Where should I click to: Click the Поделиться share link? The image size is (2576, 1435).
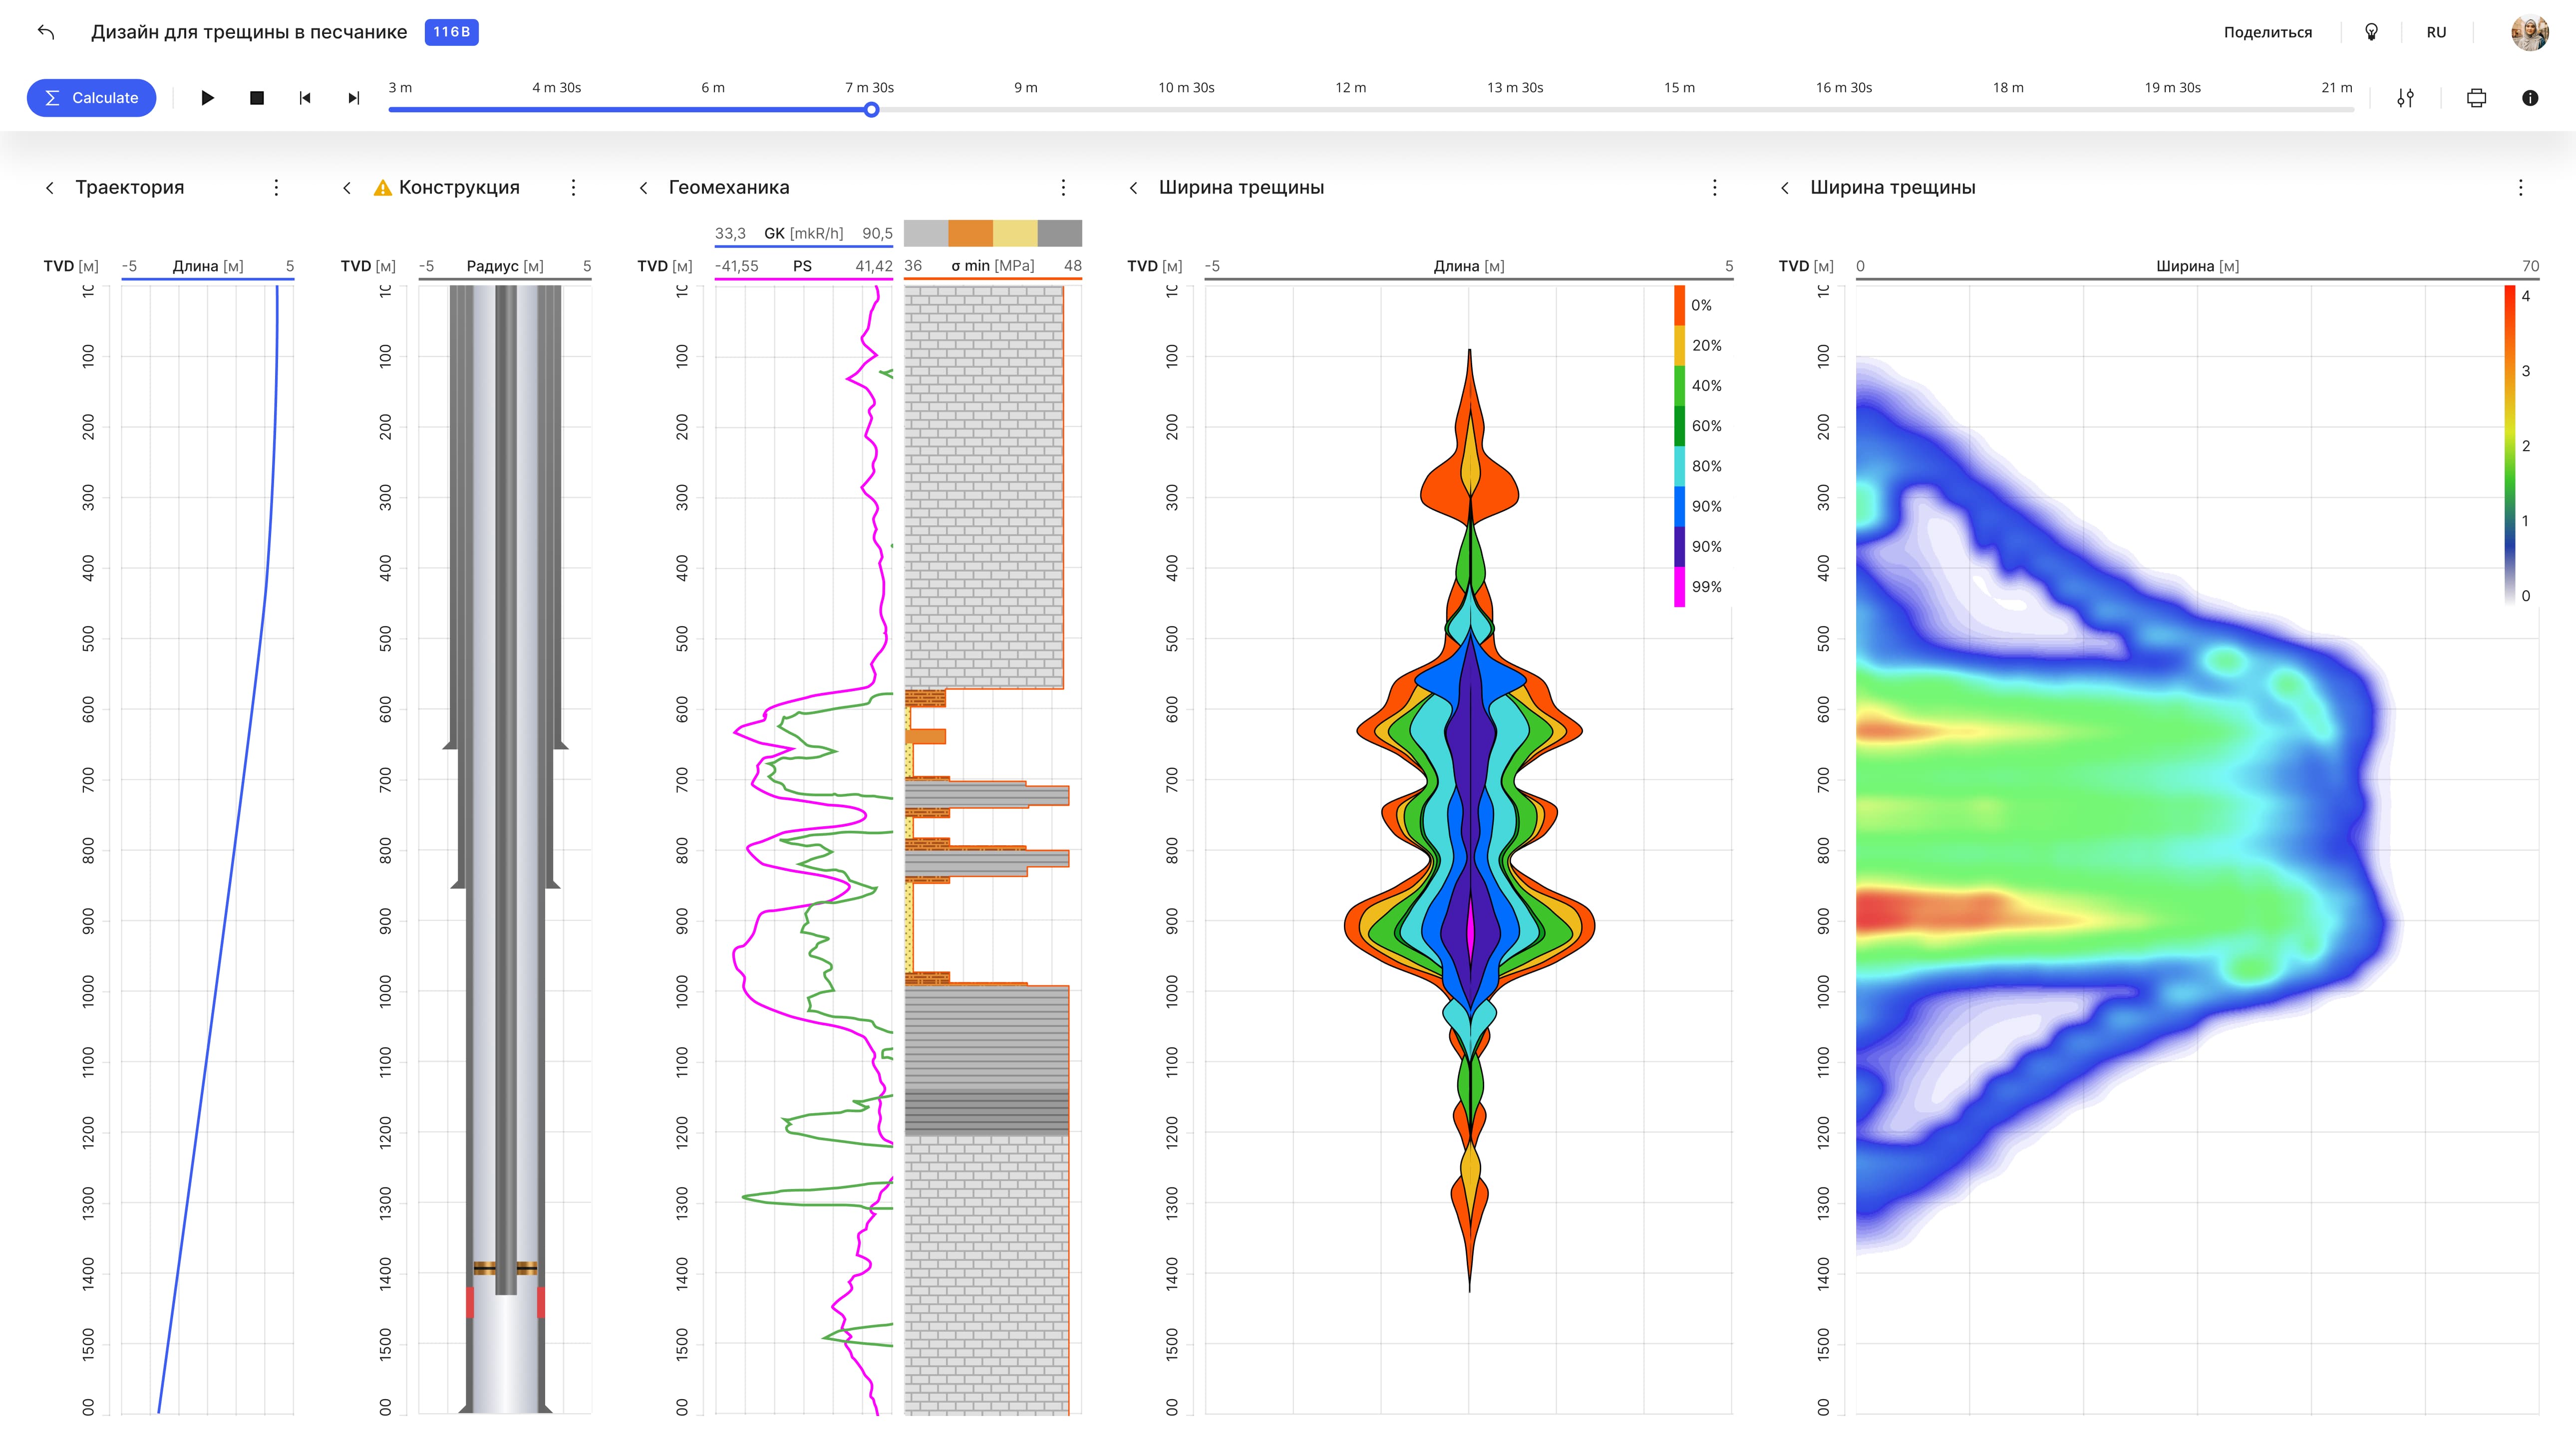2267,32
